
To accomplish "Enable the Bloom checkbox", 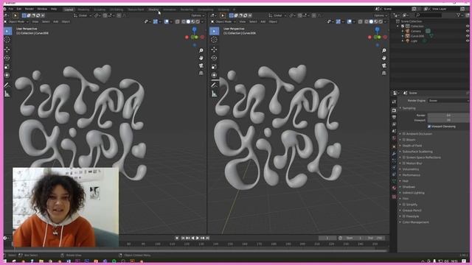I will (x=404, y=140).
